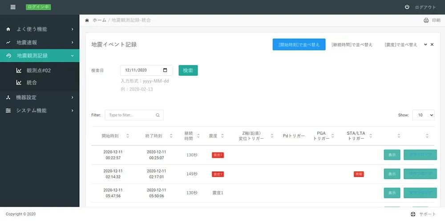Click the chart icon beside 観測点#02
This screenshot has height=221, width=445.
[19, 71]
